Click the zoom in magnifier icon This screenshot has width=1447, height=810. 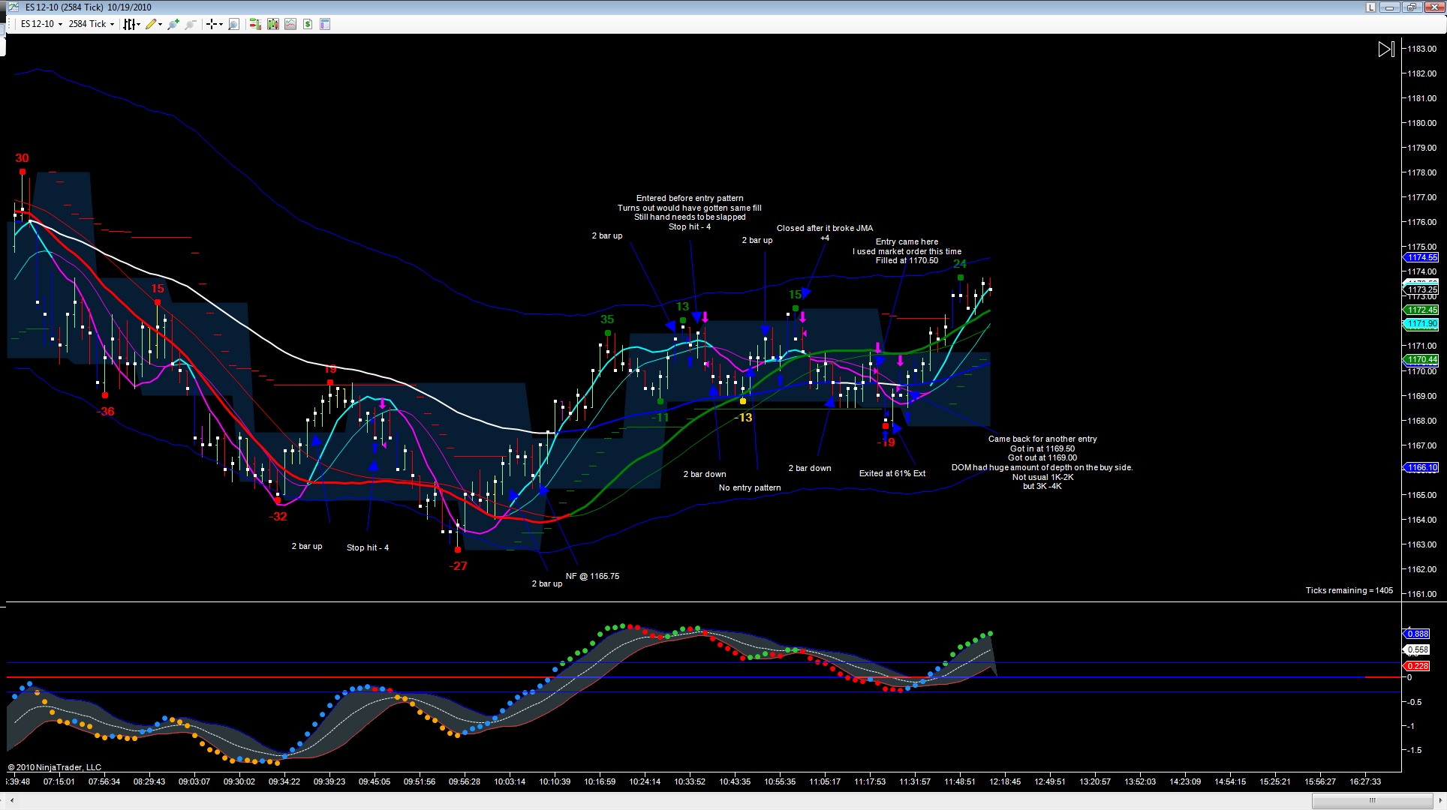tap(173, 24)
